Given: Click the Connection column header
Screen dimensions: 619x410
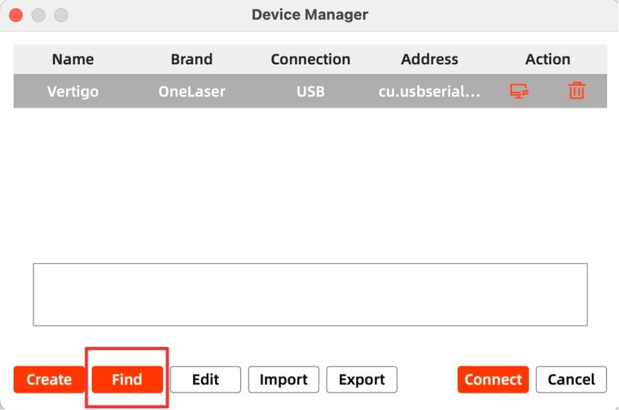Looking at the screenshot, I should (x=310, y=59).
